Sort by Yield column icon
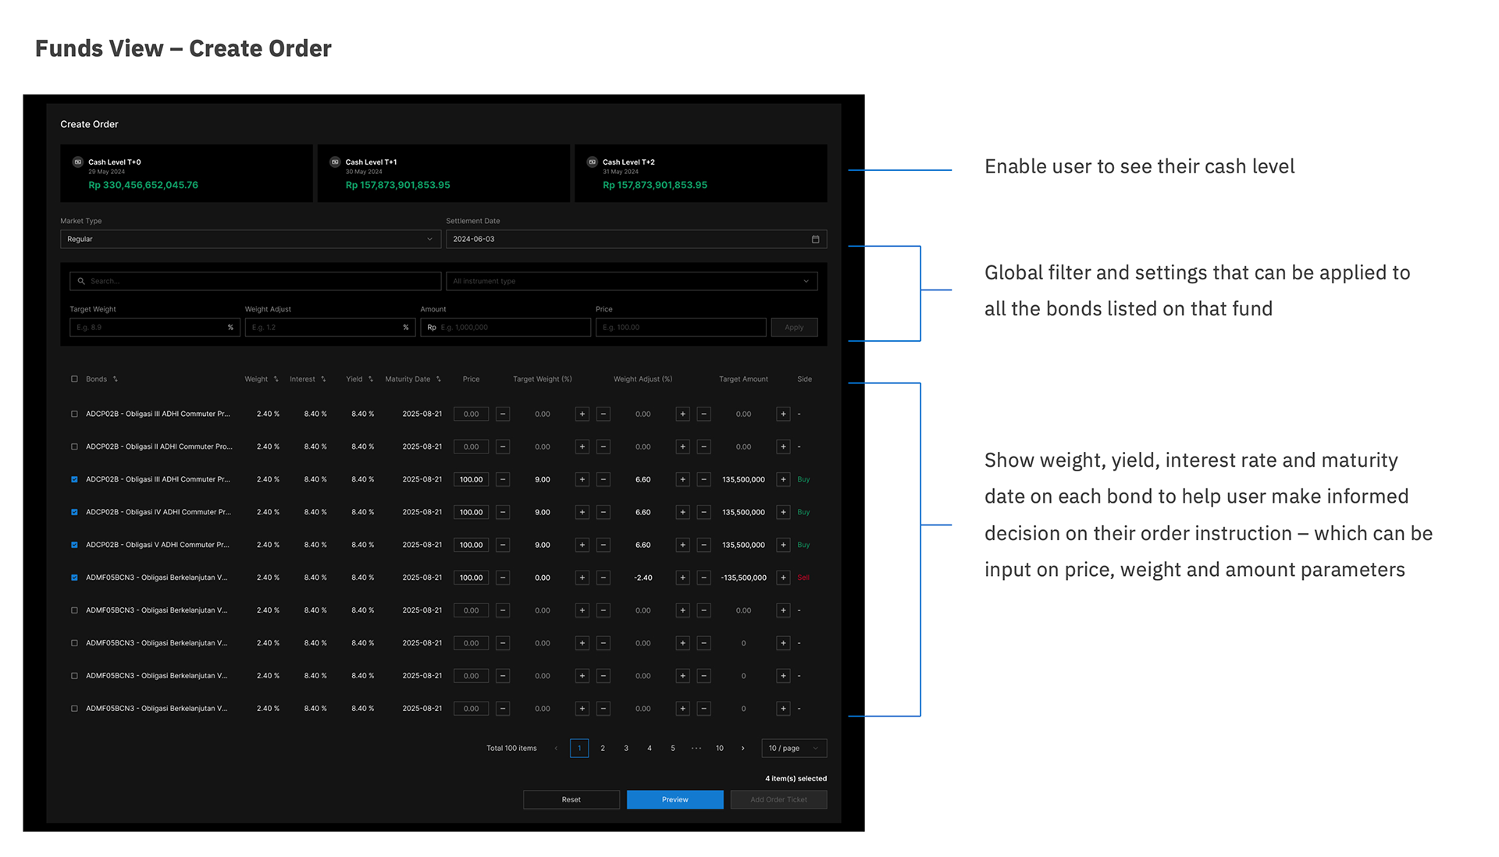Viewport: 1499px width, 857px height. pyautogui.click(x=371, y=379)
